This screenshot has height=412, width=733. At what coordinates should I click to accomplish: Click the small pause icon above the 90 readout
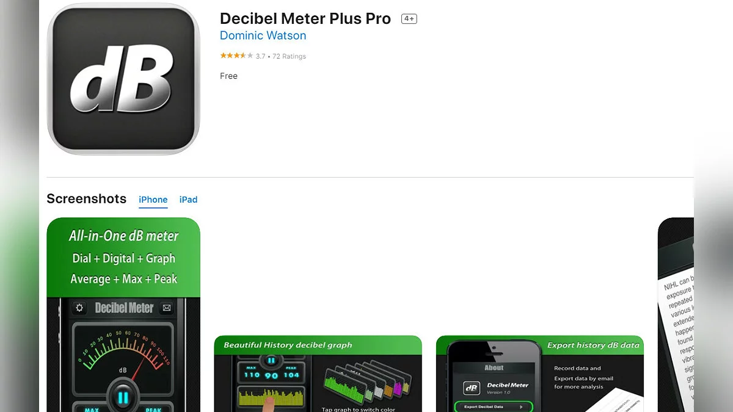coord(271,361)
